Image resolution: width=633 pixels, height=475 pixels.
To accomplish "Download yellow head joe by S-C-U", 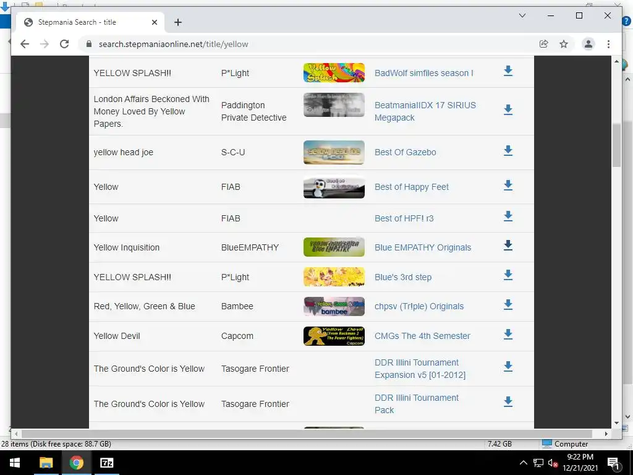I will 508,151.
